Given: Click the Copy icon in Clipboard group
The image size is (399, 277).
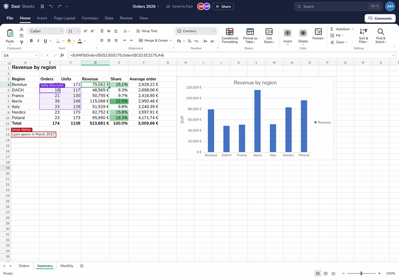Looking at the screenshot, I should click(22, 36).
